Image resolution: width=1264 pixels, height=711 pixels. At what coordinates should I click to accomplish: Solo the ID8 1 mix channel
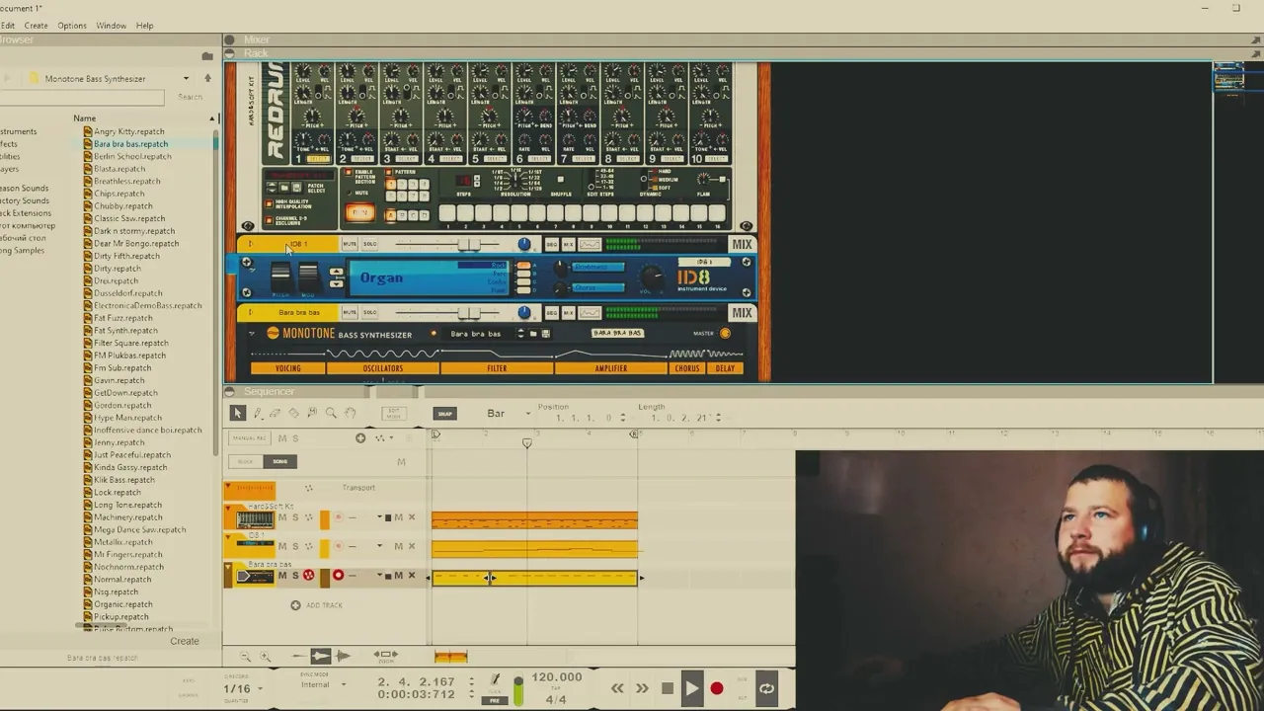coord(369,244)
